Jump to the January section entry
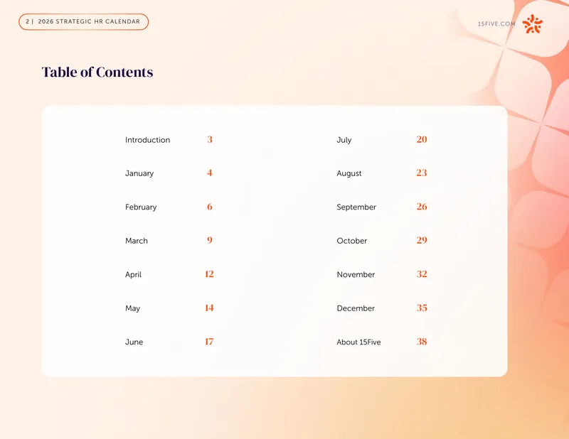 pyautogui.click(x=139, y=173)
